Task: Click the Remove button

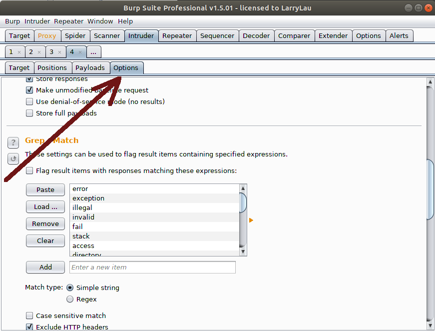Action: pos(45,223)
